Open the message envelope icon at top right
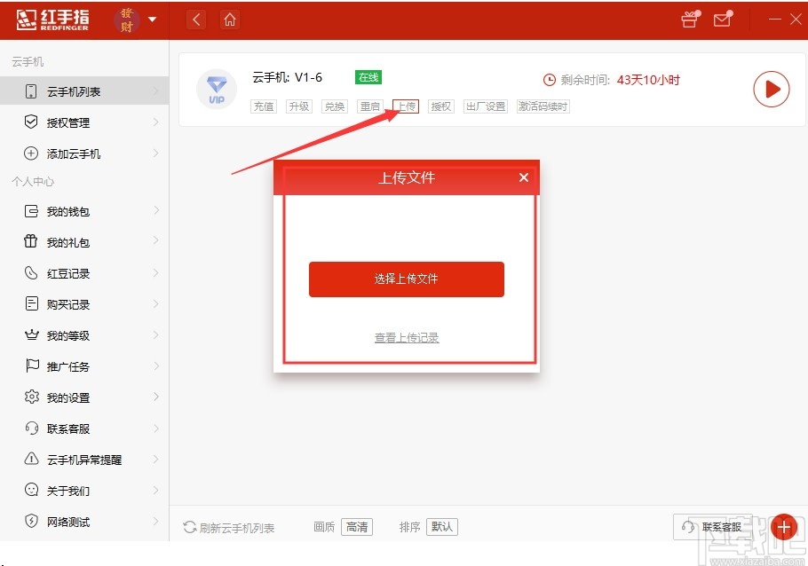The width and height of the screenshot is (808, 566). tap(724, 20)
